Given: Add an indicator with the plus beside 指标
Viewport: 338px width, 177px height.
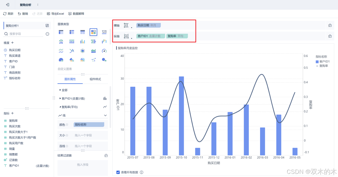Looking at the screenshot, I should [x=12, y=113].
